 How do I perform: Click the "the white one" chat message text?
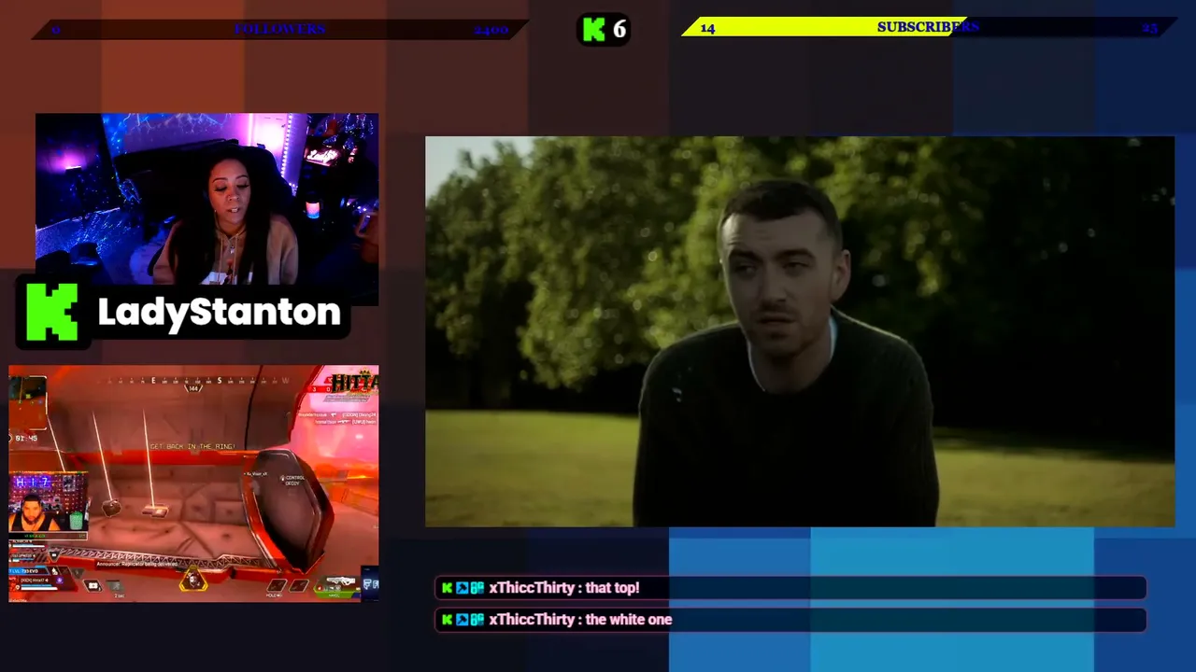point(629,620)
